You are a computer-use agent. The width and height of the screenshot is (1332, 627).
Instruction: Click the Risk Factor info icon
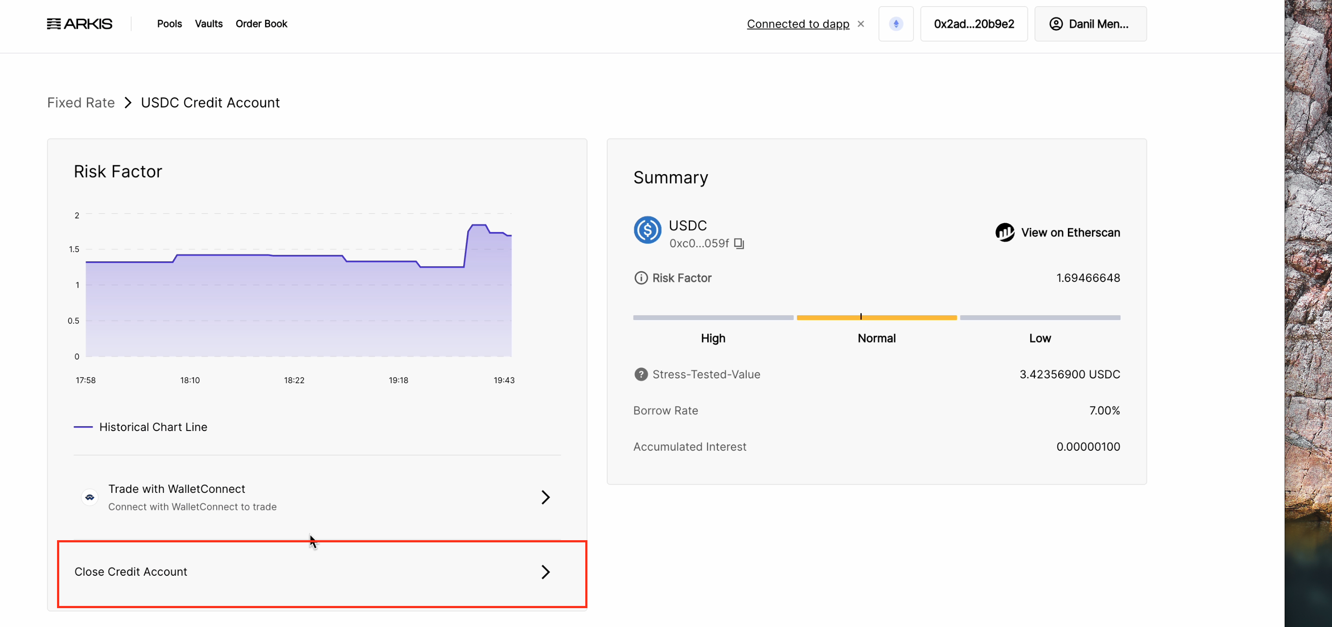tap(641, 278)
